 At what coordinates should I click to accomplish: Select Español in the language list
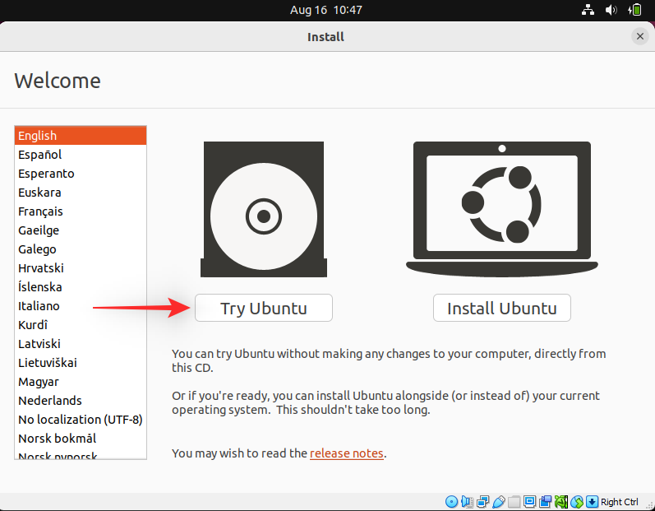pos(81,155)
